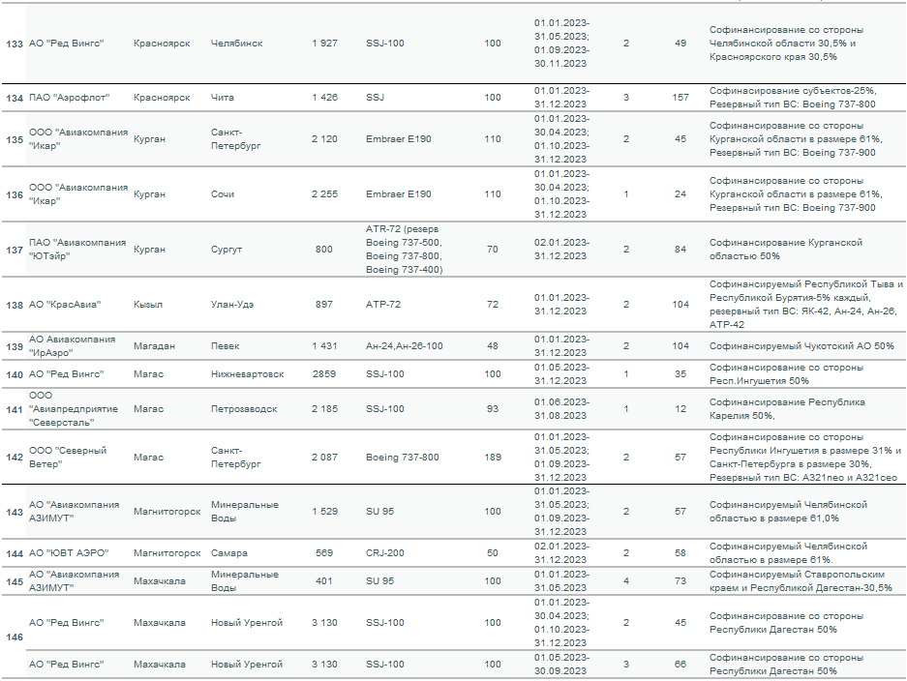
Task: Click destination Улан-Удэ
Action: [x=232, y=305]
